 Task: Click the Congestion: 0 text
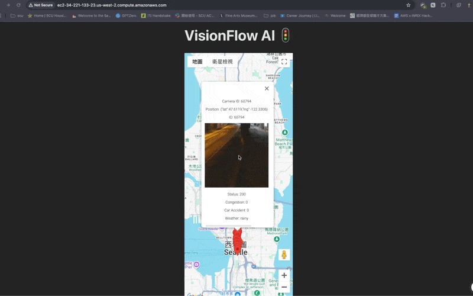pyautogui.click(x=237, y=202)
